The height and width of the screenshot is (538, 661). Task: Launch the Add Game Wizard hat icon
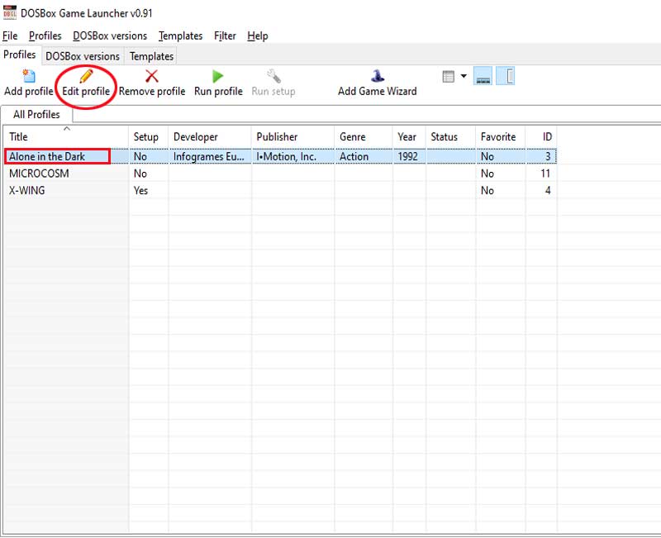[x=378, y=76]
